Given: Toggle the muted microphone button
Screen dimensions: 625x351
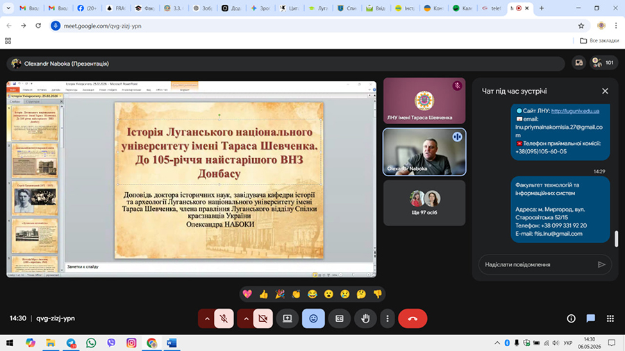Looking at the screenshot, I should pos(224,318).
